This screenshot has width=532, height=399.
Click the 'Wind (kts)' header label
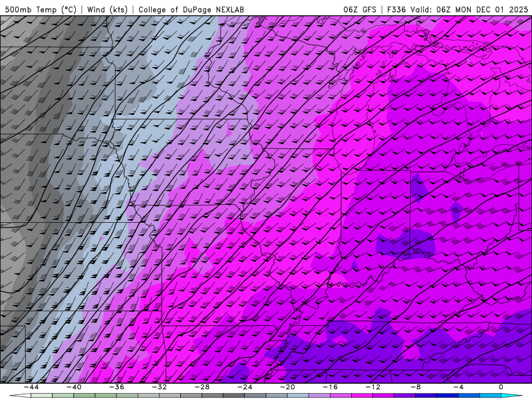(107, 9)
